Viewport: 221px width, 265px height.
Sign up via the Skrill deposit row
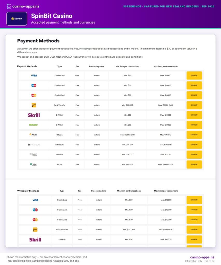click(194, 115)
